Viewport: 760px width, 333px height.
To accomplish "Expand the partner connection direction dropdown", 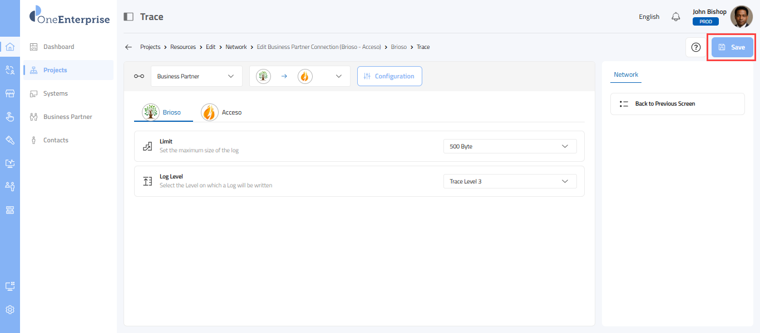I will 300,76.
